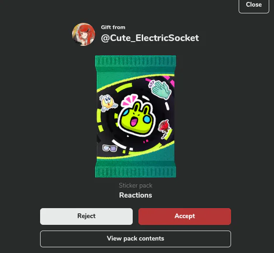
Task: Click the winged yellow emoji sticker
Action: point(108,103)
